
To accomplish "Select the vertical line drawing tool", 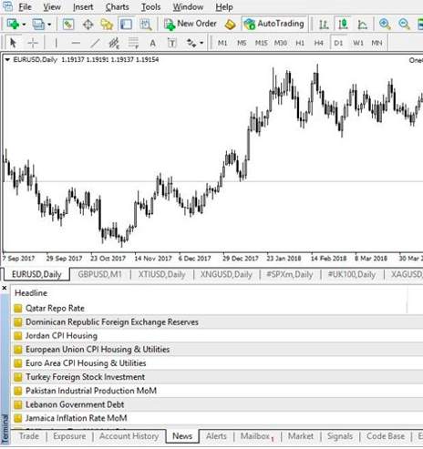I will tap(56, 43).
